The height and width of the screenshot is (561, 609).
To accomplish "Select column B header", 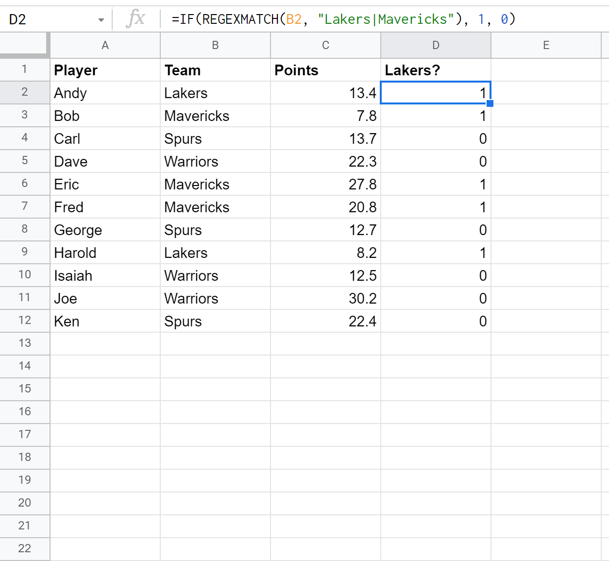I will pos(215,45).
